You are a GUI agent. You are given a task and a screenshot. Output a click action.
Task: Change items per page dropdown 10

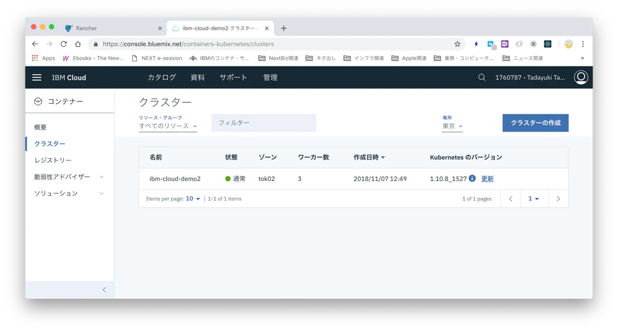(193, 199)
